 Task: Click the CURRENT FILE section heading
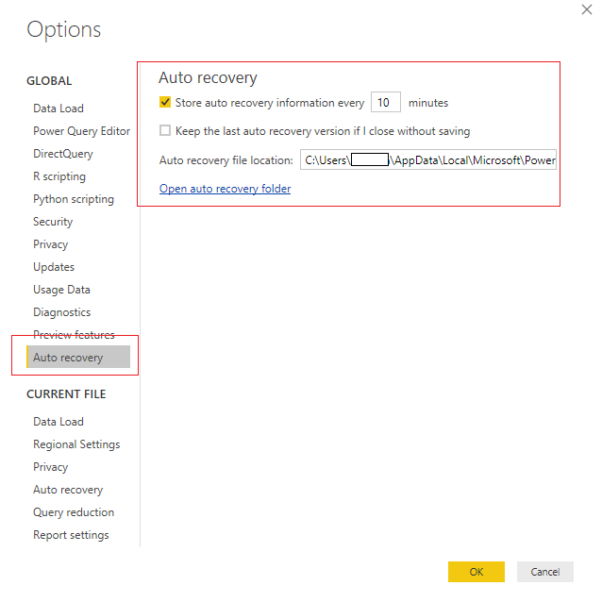click(x=66, y=393)
